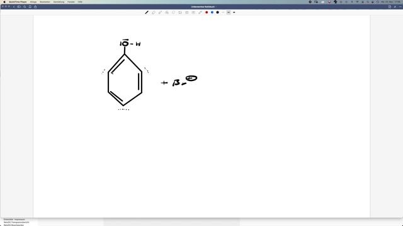Screen dimensions: 403x226
Task: Choose the black pen color
Action: pos(218,13)
